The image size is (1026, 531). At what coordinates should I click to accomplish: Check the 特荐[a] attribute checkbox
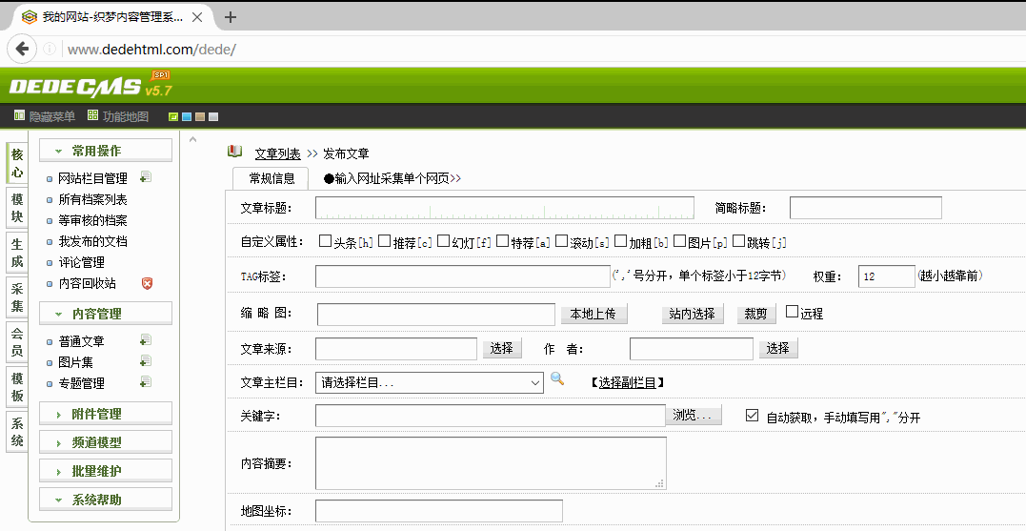tap(502, 241)
